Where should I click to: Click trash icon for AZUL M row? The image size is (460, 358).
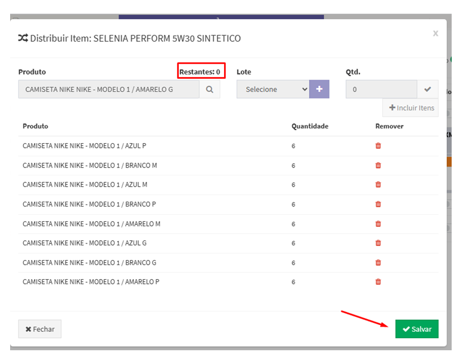point(378,184)
